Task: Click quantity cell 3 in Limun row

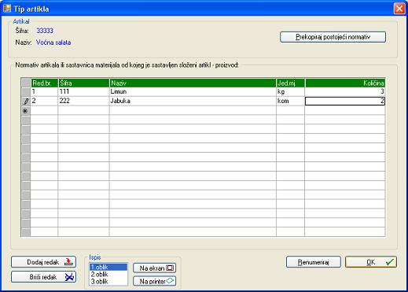Action: point(345,91)
